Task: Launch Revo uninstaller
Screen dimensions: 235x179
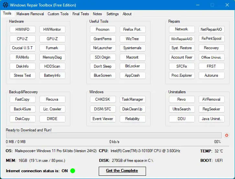Action: 182,99
